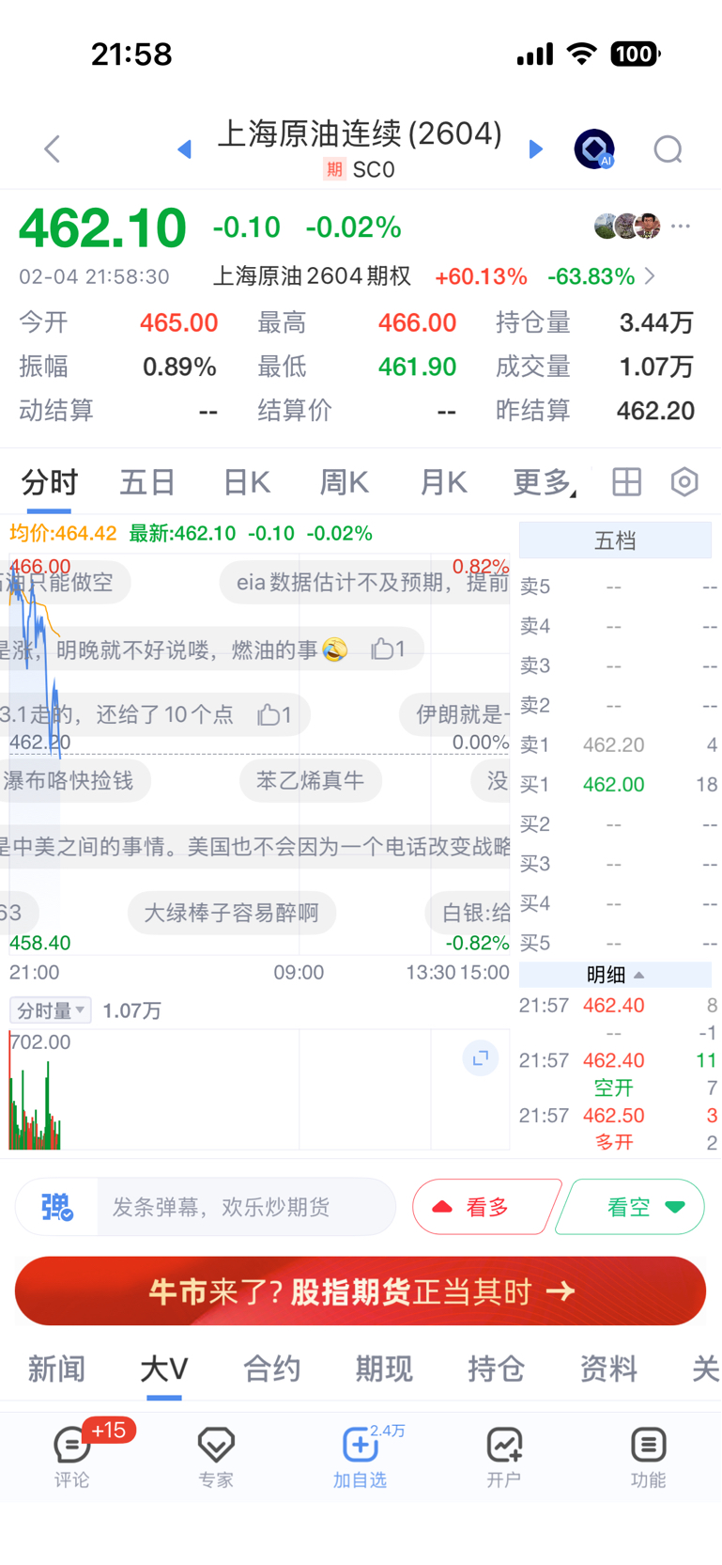This screenshot has height=1565, width=722.
Task: Select the 五档 order book header
Action: [x=615, y=540]
